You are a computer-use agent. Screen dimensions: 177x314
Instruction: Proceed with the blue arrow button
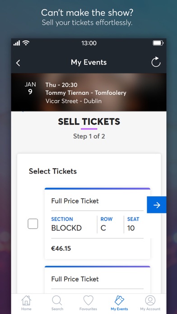[x=157, y=205]
